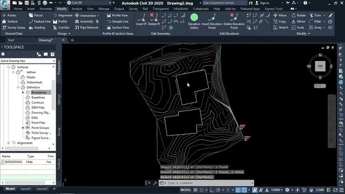345x194 pixels.
Task: Select the Delete PI tool
Action: [x=154, y=19]
